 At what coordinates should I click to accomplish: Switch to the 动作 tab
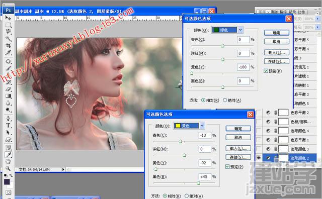301,12
